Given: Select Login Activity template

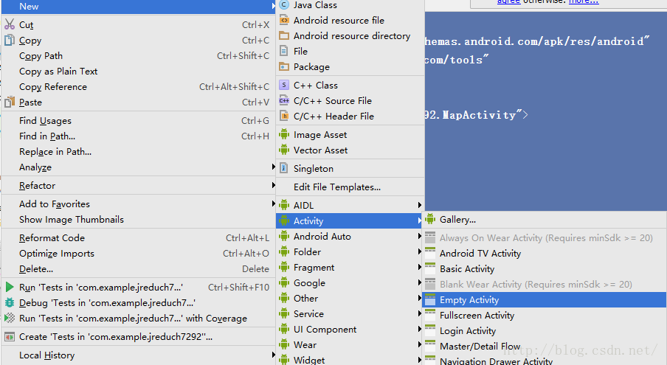Looking at the screenshot, I should (x=468, y=331).
